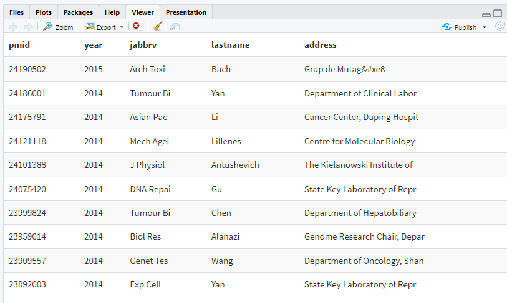Expand the Publish dropdown arrow
This screenshot has height=303, width=507.
point(485,27)
